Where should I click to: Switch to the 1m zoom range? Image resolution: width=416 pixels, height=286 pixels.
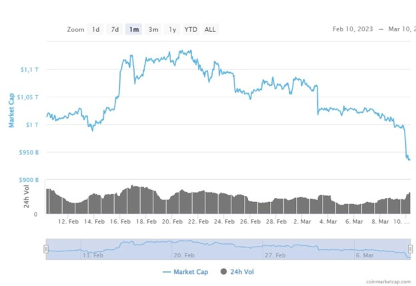point(134,29)
